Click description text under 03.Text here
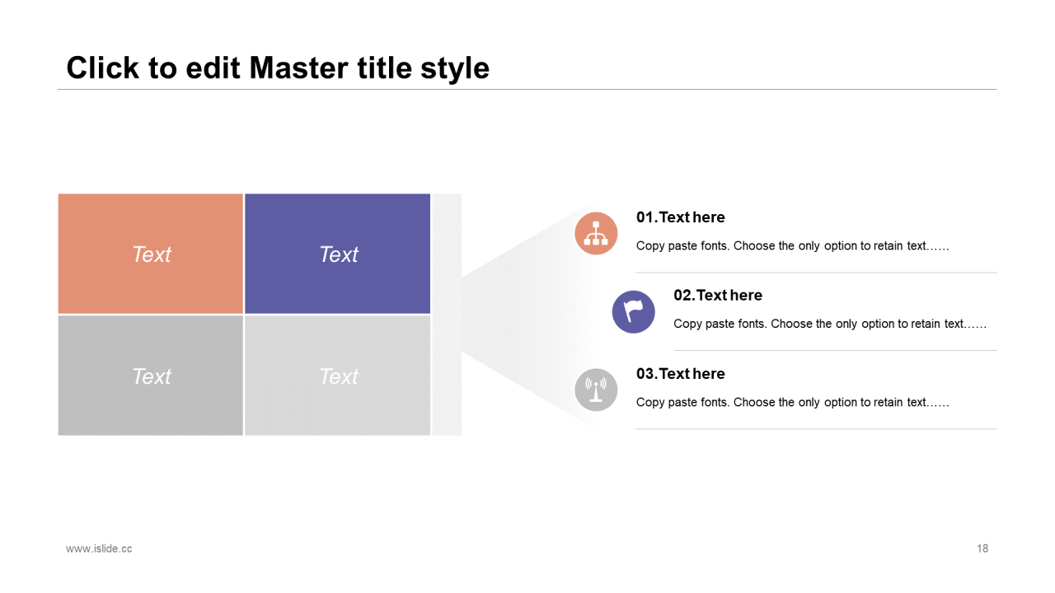The height and width of the screenshot is (593, 1055). (793, 402)
